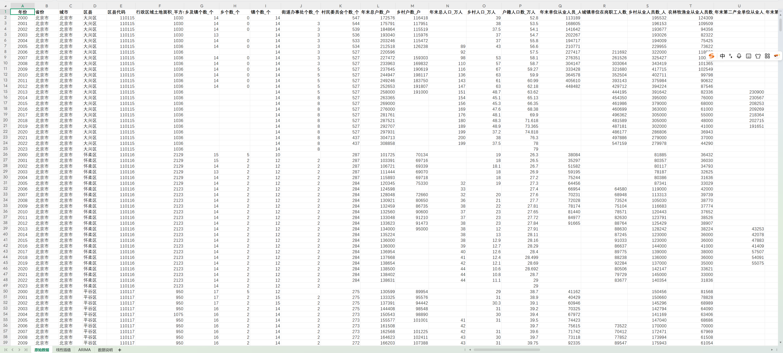
Task: Click the select-all corner triangle
Action: [5, 6]
